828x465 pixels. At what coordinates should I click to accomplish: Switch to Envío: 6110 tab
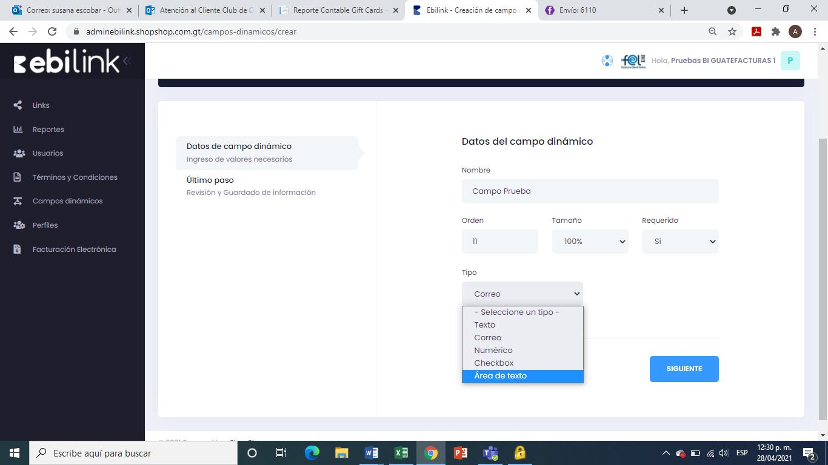click(605, 10)
